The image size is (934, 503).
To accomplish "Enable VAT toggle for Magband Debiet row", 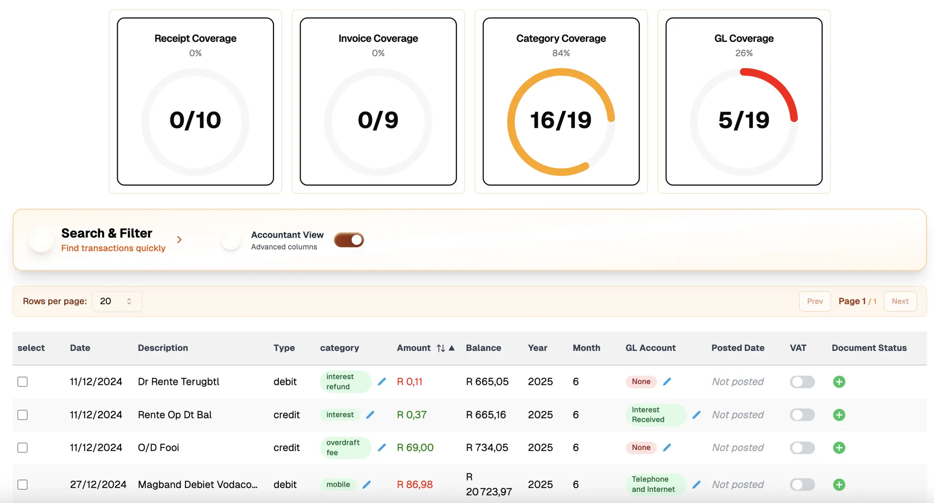I will click(802, 484).
